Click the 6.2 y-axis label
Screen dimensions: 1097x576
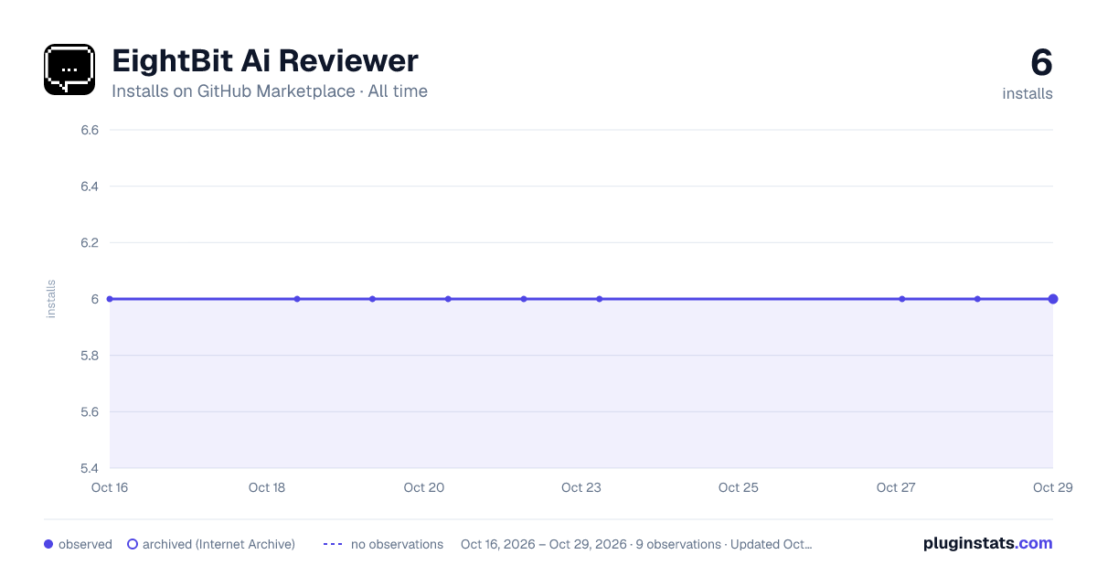(90, 242)
